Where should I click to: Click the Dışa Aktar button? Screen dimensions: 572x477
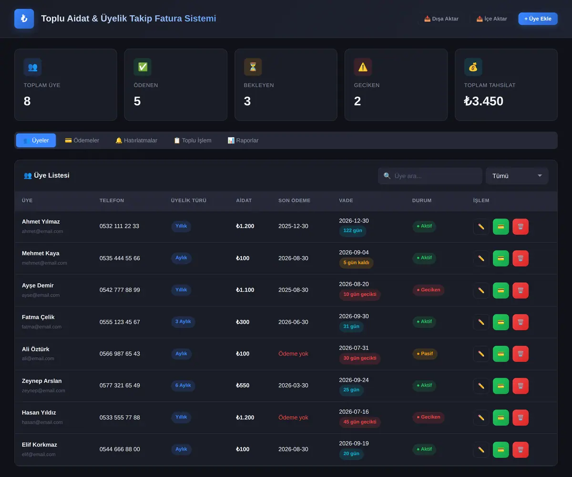coord(441,19)
